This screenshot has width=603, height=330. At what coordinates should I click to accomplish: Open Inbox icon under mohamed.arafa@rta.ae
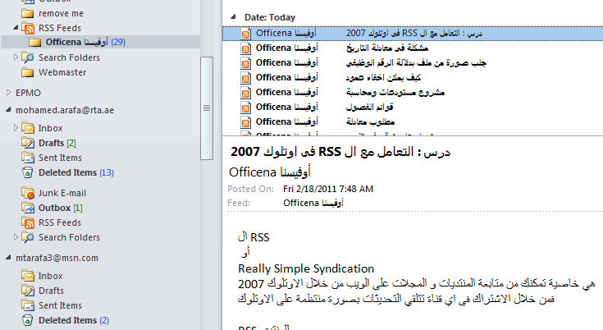(x=28, y=128)
